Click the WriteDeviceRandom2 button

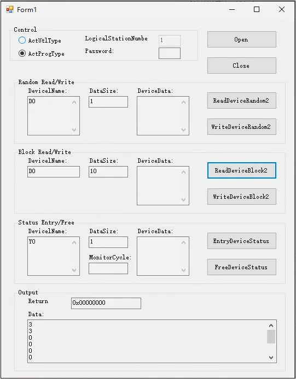[x=241, y=127]
